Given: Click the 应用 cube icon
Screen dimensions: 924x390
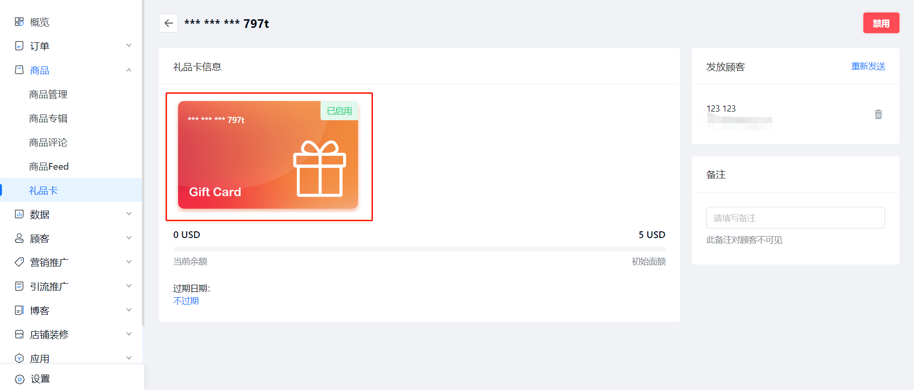Looking at the screenshot, I should pyautogui.click(x=19, y=358).
